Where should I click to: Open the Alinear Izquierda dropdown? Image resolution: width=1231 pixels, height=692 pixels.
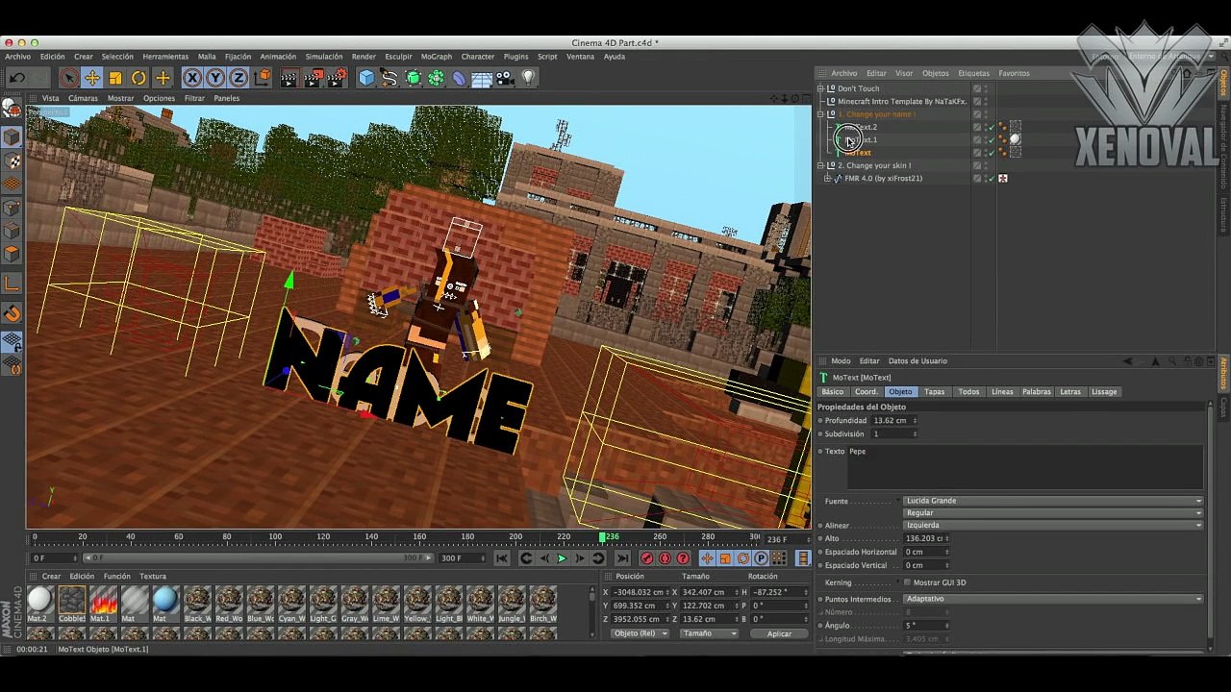[1052, 526]
